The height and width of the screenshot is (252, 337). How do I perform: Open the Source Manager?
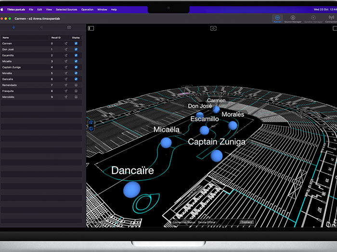(x=293, y=19)
